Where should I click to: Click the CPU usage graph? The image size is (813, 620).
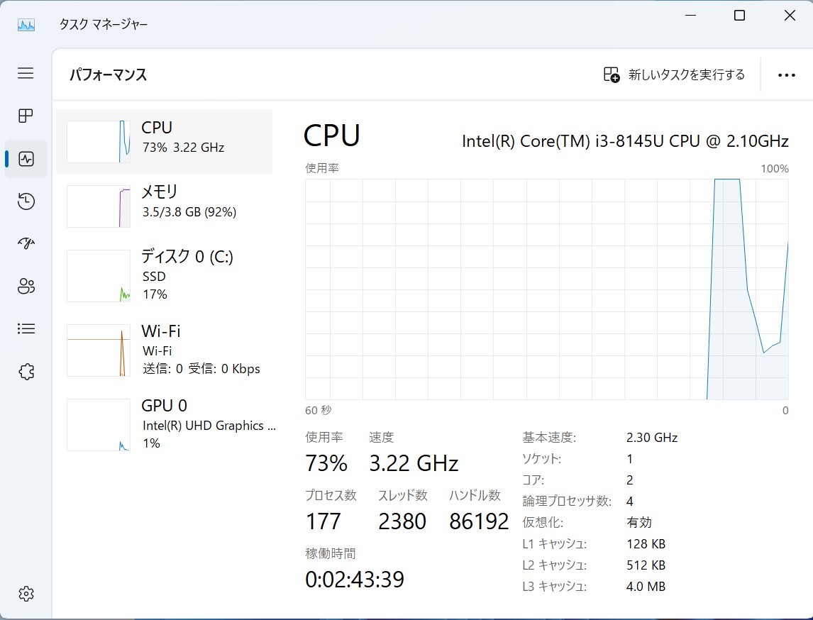(x=546, y=289)
